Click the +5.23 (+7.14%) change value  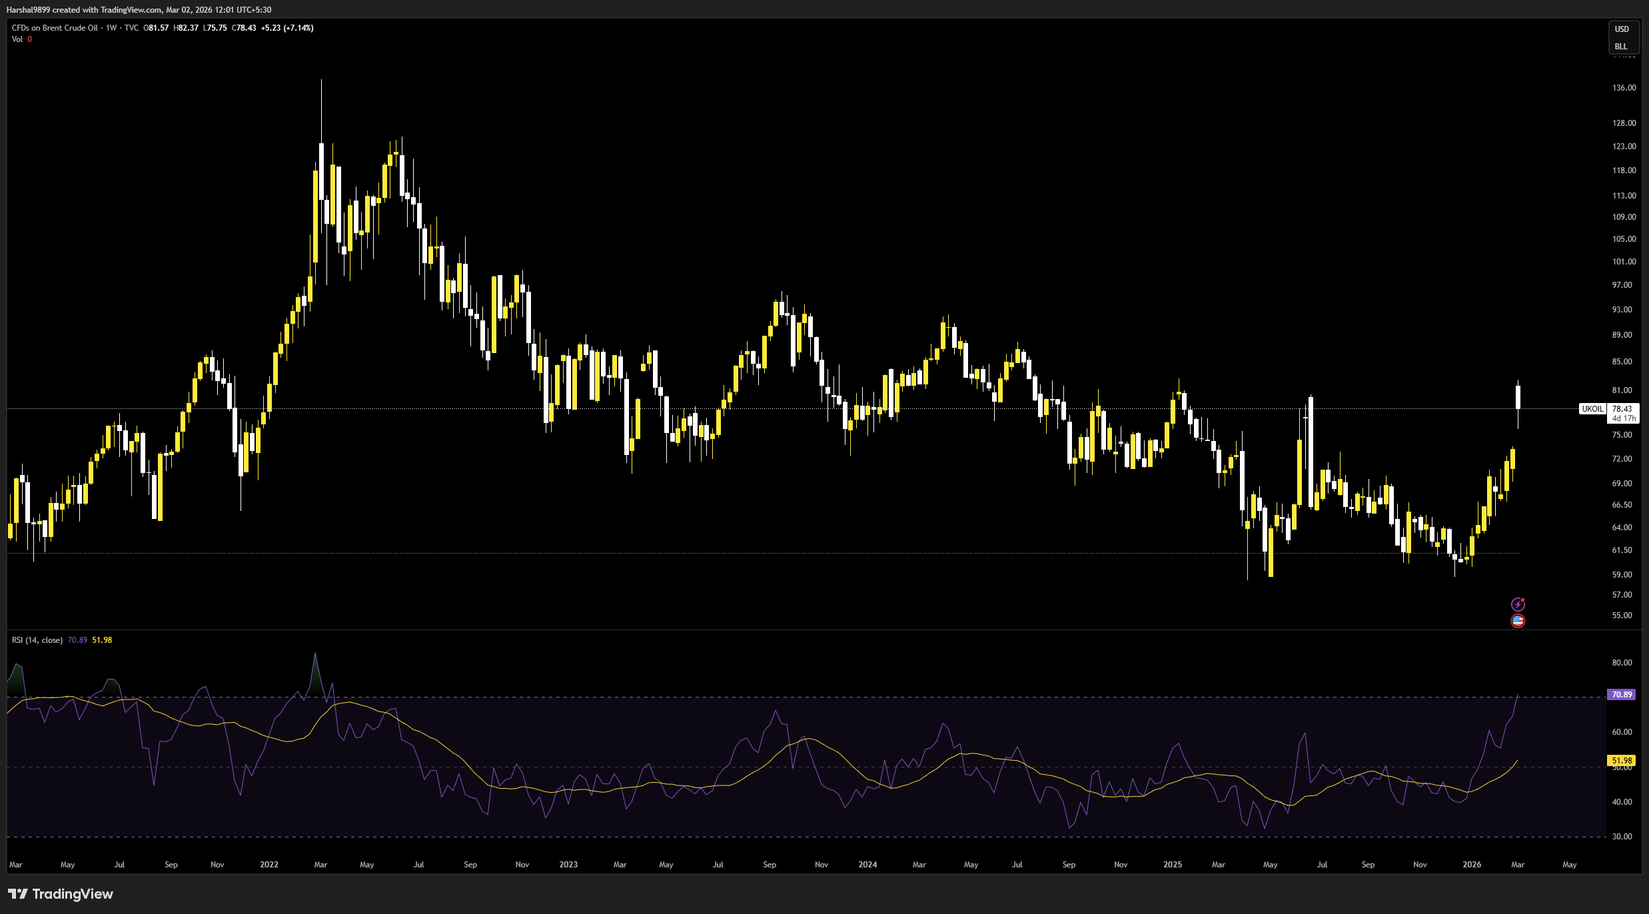point(287,28)
